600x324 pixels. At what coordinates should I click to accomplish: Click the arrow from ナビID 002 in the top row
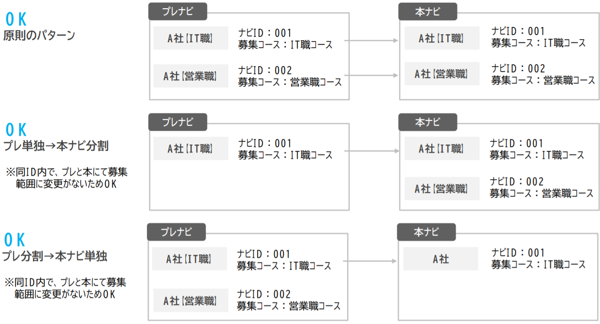[x=371, y=76]
